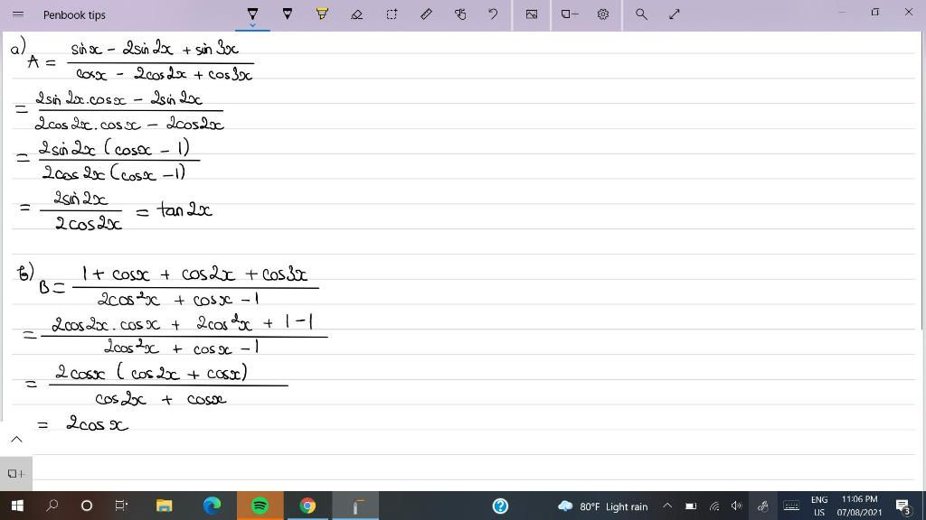
Task: Open the clock showing 11:06 PM
Action: (859, 506)
